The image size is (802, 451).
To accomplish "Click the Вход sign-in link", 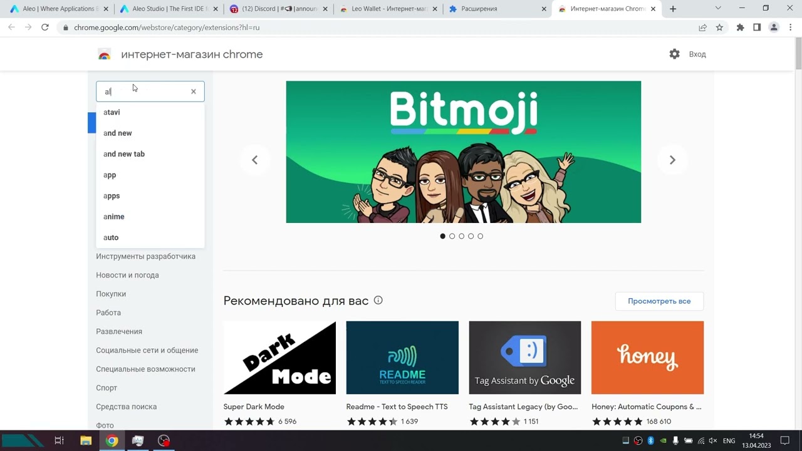I will click(x=697, y=54).
